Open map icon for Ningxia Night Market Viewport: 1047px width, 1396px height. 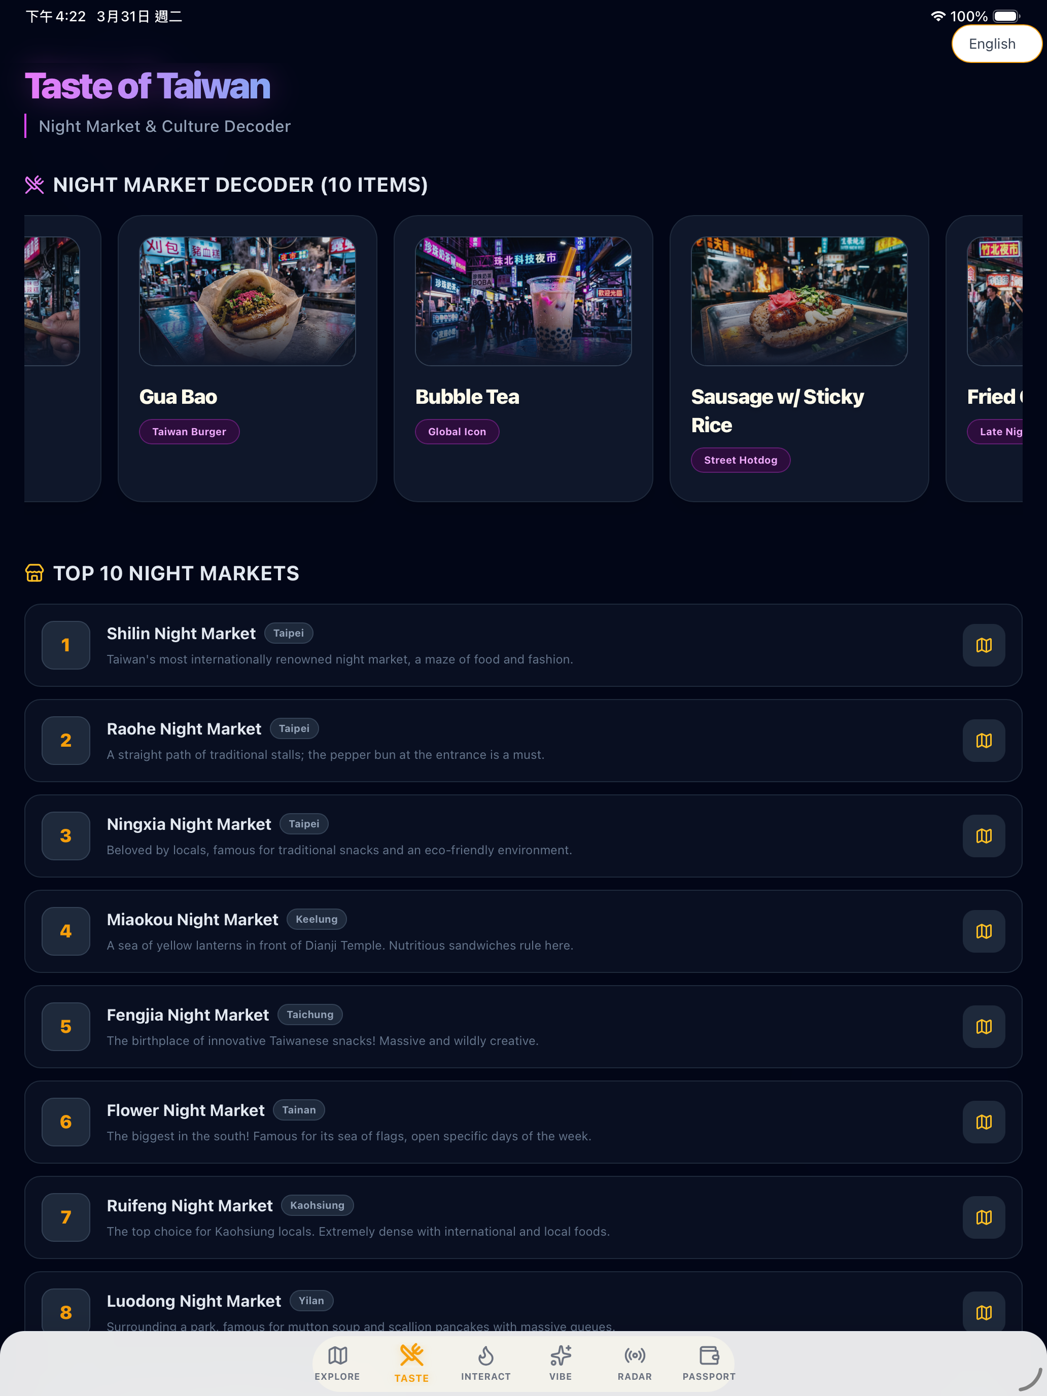tap(983, 835)
